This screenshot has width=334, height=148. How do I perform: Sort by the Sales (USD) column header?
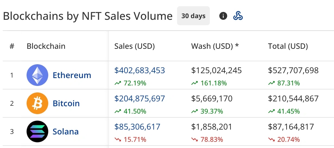click(x=134, y=46)
